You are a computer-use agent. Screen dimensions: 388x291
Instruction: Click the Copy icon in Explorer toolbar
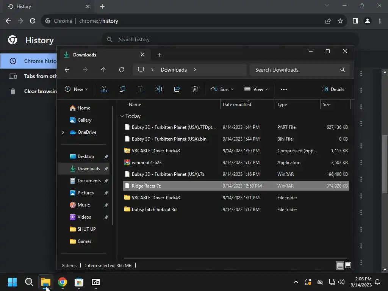122,89
